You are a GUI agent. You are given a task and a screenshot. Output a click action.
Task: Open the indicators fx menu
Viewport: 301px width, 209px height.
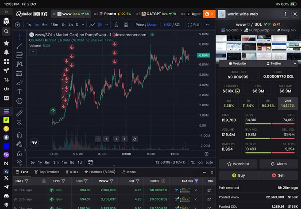[116, 25]
